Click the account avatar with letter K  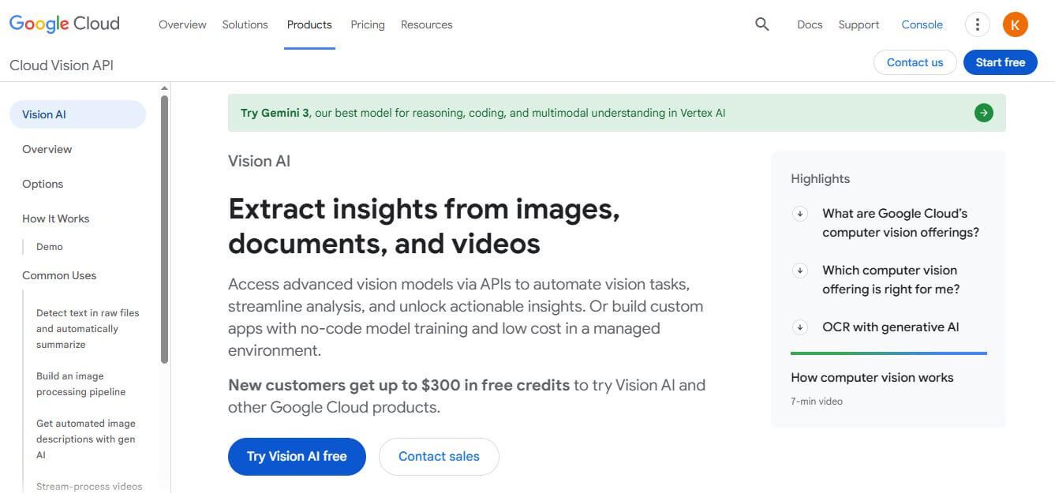(x=1016, y=24)
